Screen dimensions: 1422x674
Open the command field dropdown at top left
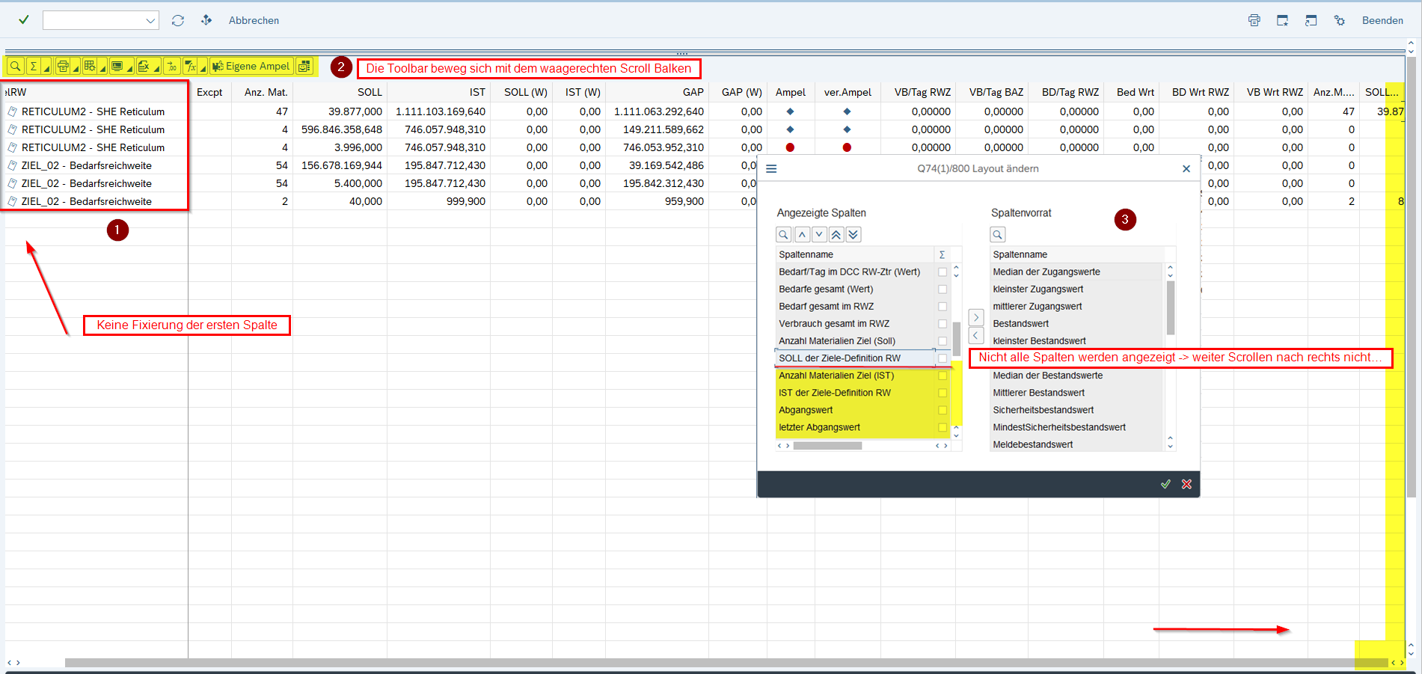point(150,21)
